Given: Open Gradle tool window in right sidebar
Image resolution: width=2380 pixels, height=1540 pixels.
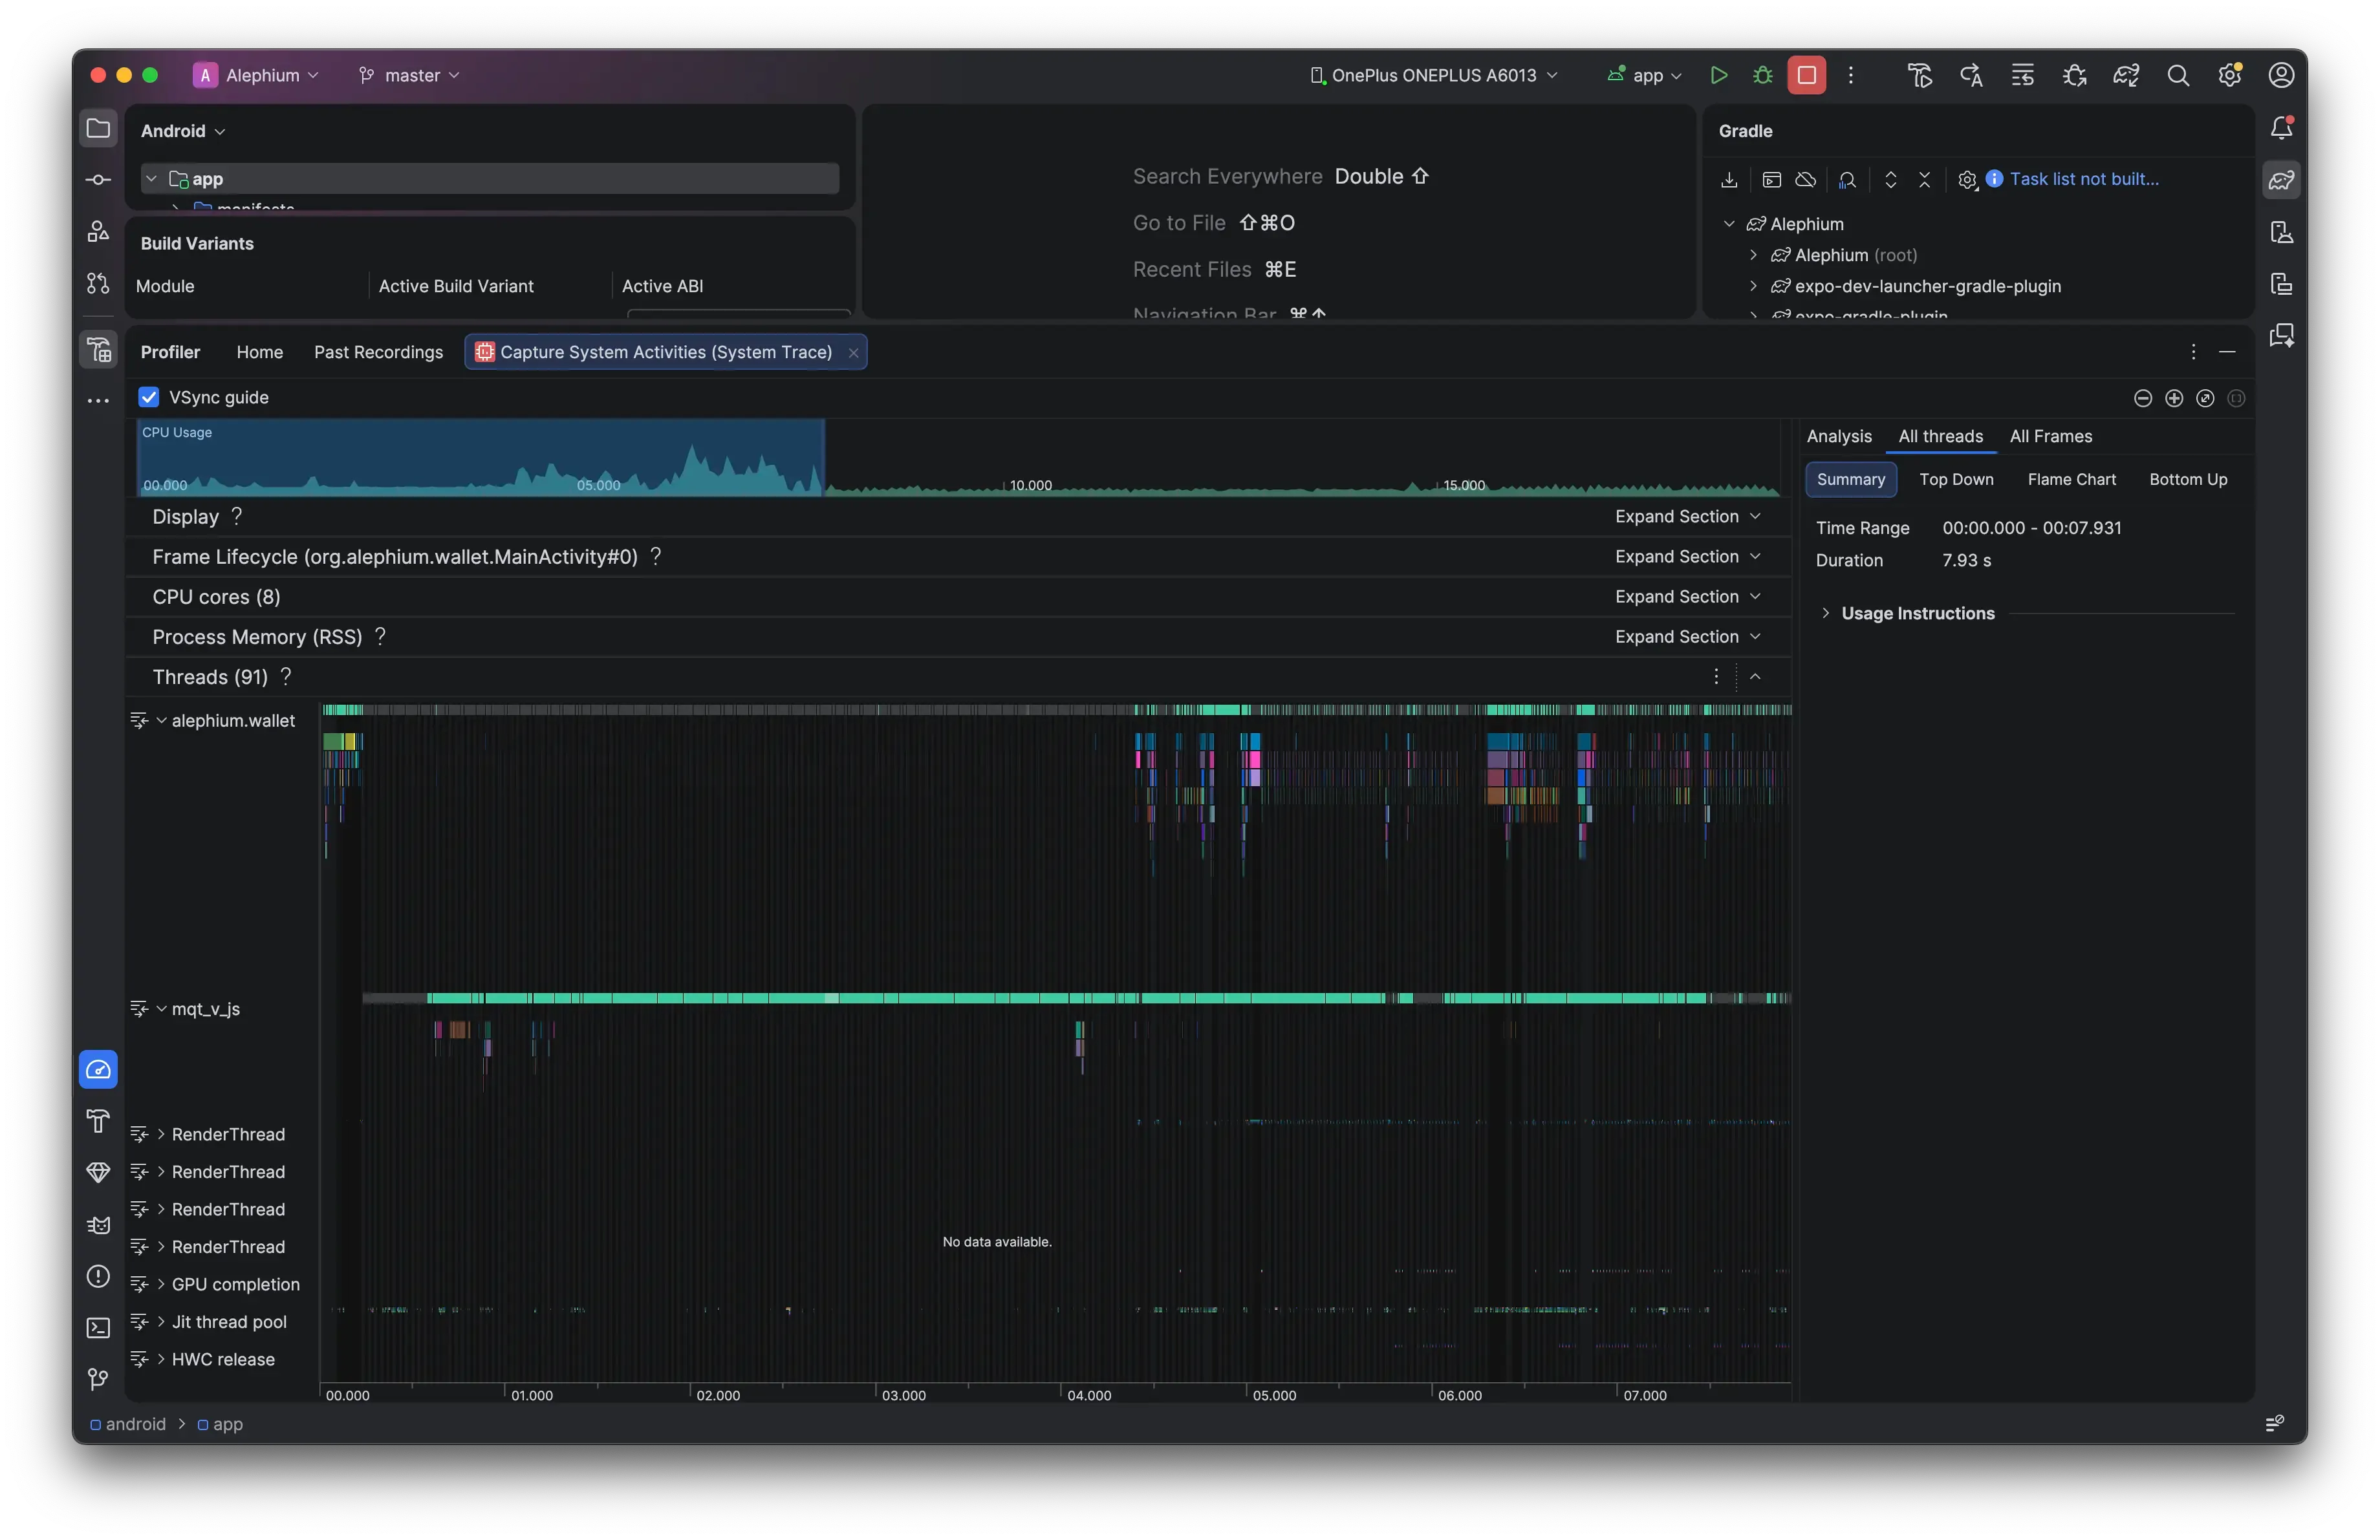Looking at the screenshot, I should point(2282,180).
